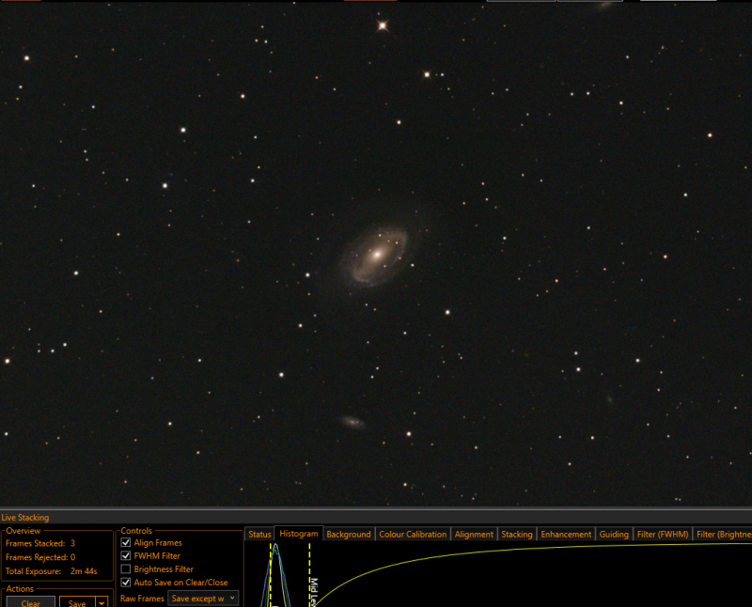
Task: Open the Raw Frames dropdown
Action: (203, 599)
